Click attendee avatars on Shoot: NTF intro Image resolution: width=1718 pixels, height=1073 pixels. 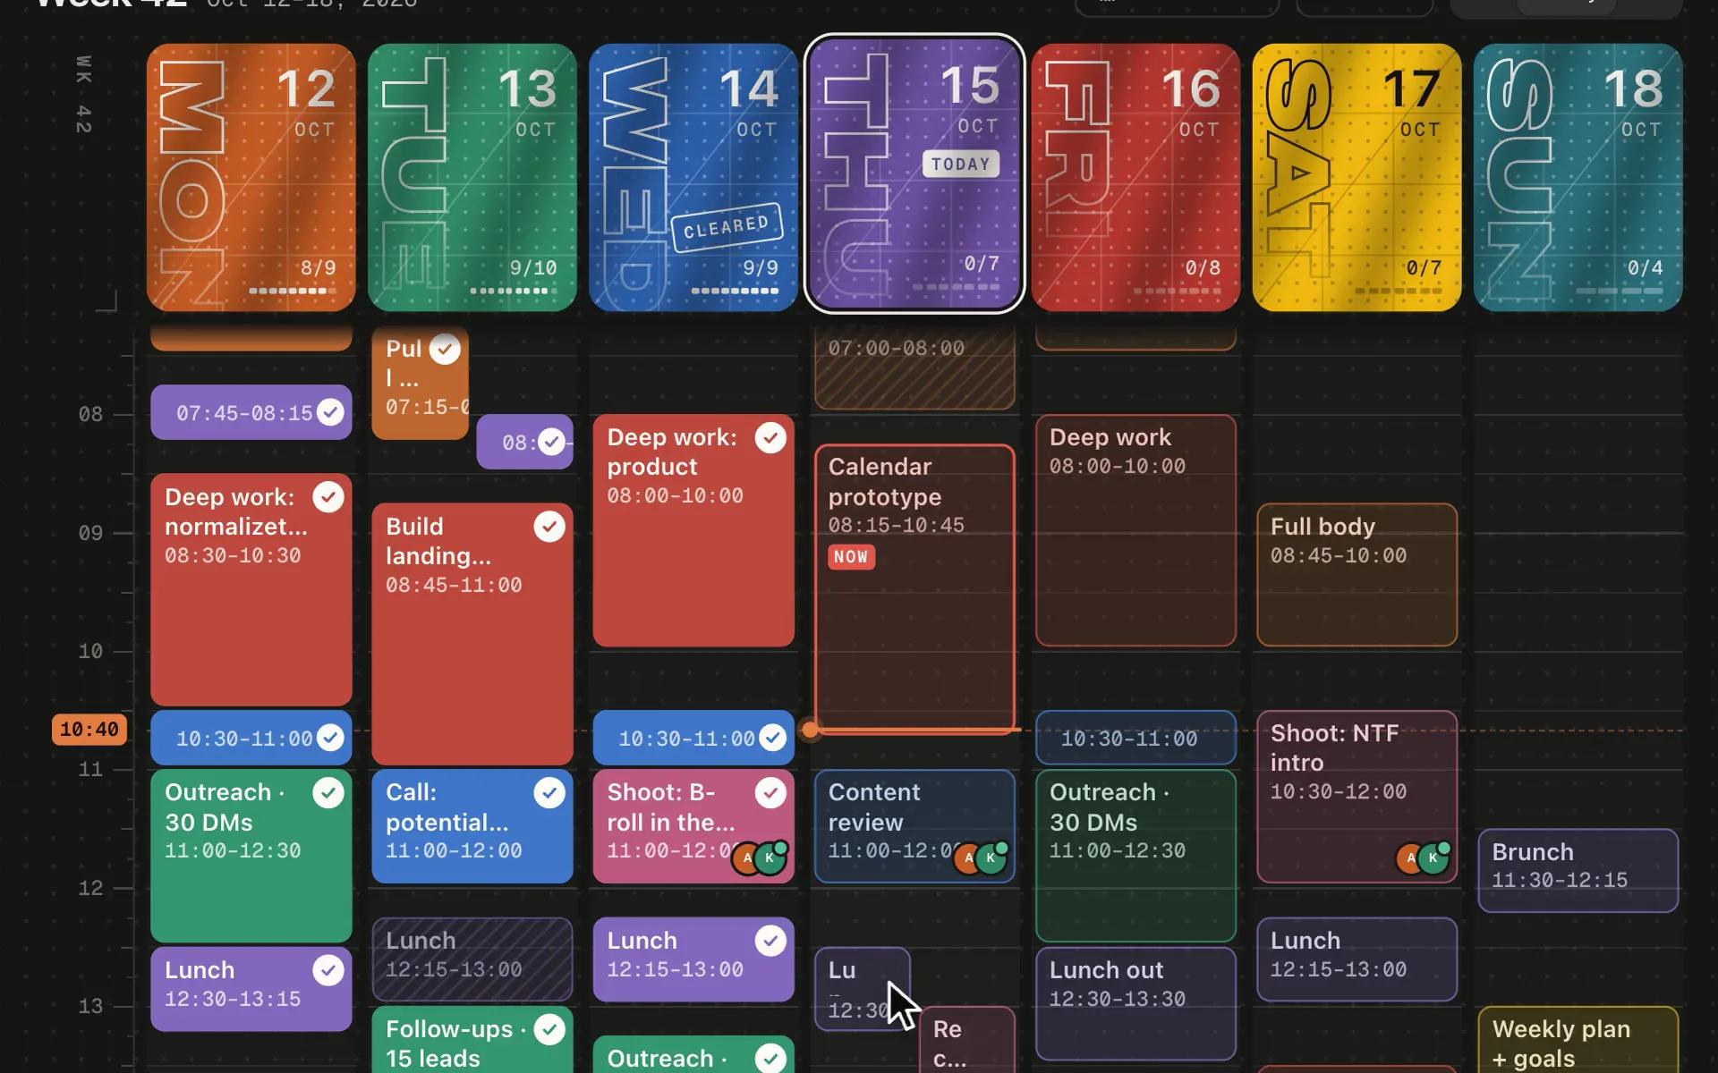[1423, 858]
